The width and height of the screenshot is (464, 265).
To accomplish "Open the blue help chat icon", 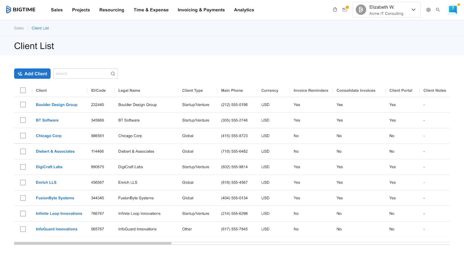I will pos(452,10).
